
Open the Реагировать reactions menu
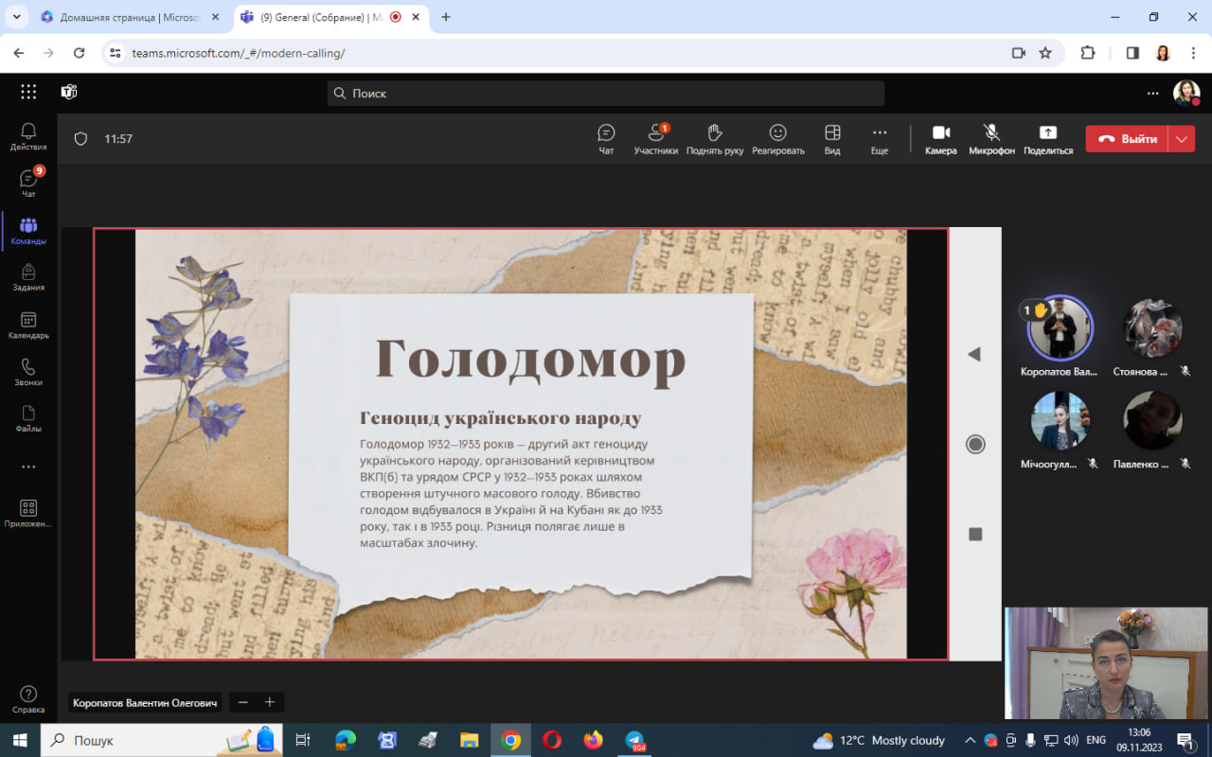pos(777,138)
